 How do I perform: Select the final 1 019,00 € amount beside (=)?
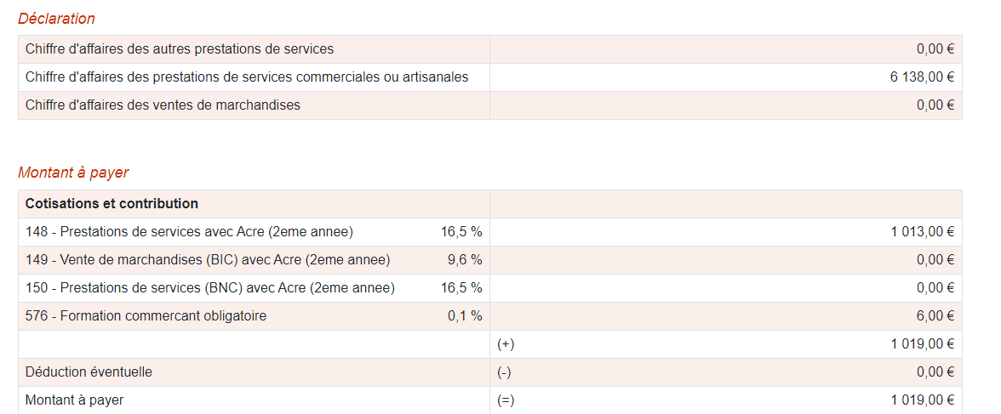tap(922, 400)
